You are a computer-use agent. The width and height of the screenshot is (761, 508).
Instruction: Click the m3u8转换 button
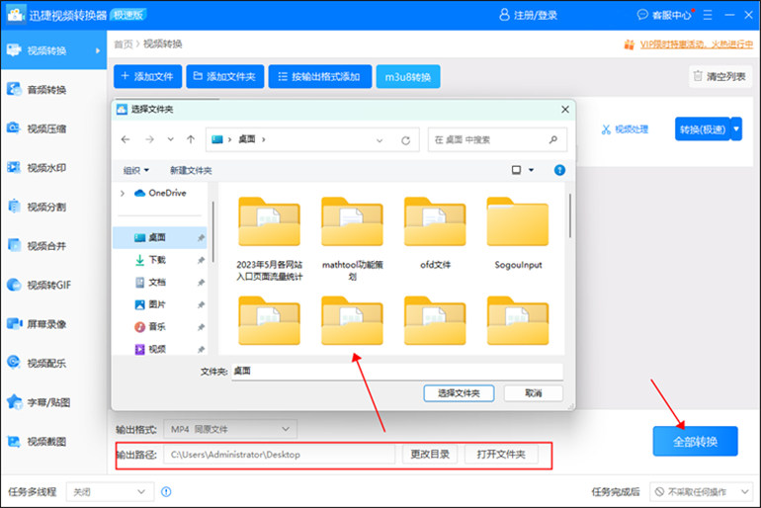(x=408, y=77)
